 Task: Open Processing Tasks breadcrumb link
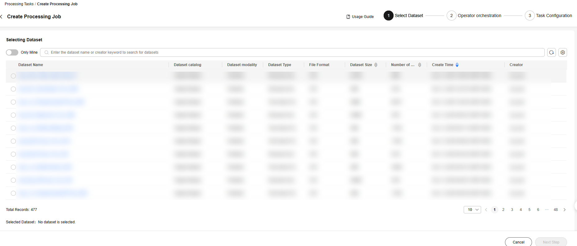[19, 4]
